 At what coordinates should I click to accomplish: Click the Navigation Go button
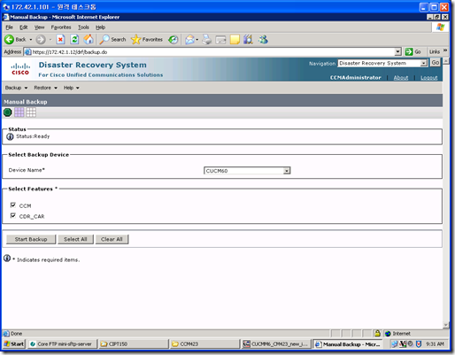436,63
